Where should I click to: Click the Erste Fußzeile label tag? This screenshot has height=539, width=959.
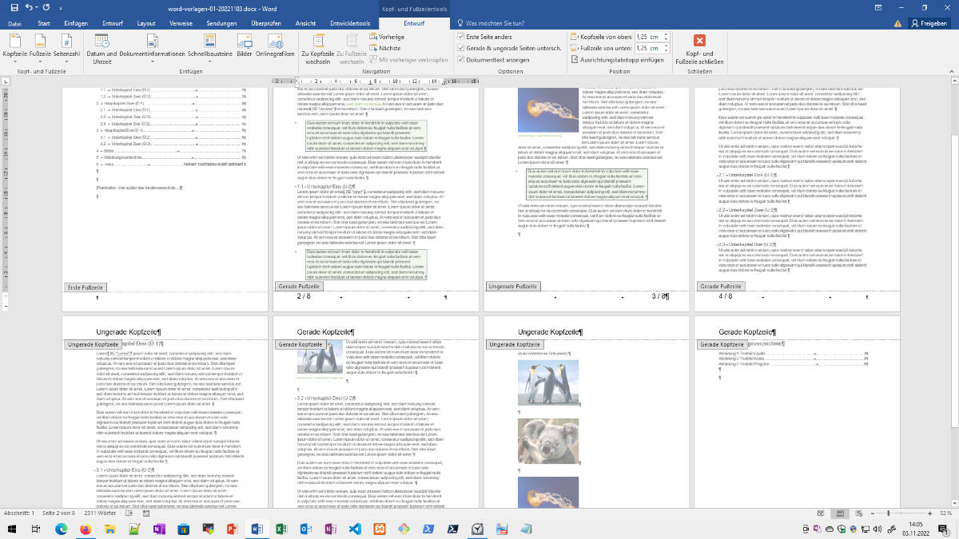tap(85, 286)
